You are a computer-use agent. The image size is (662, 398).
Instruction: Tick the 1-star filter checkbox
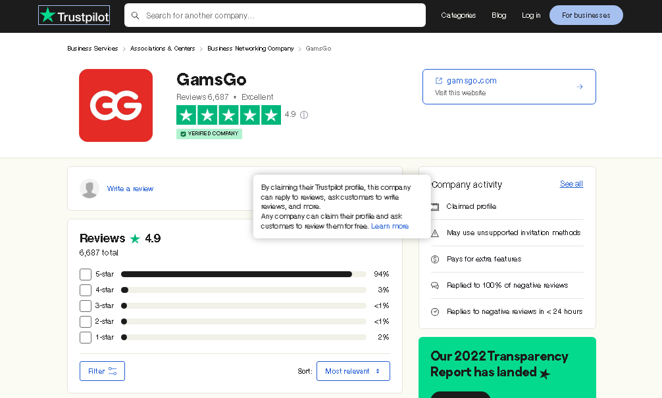tap(86, 338)
